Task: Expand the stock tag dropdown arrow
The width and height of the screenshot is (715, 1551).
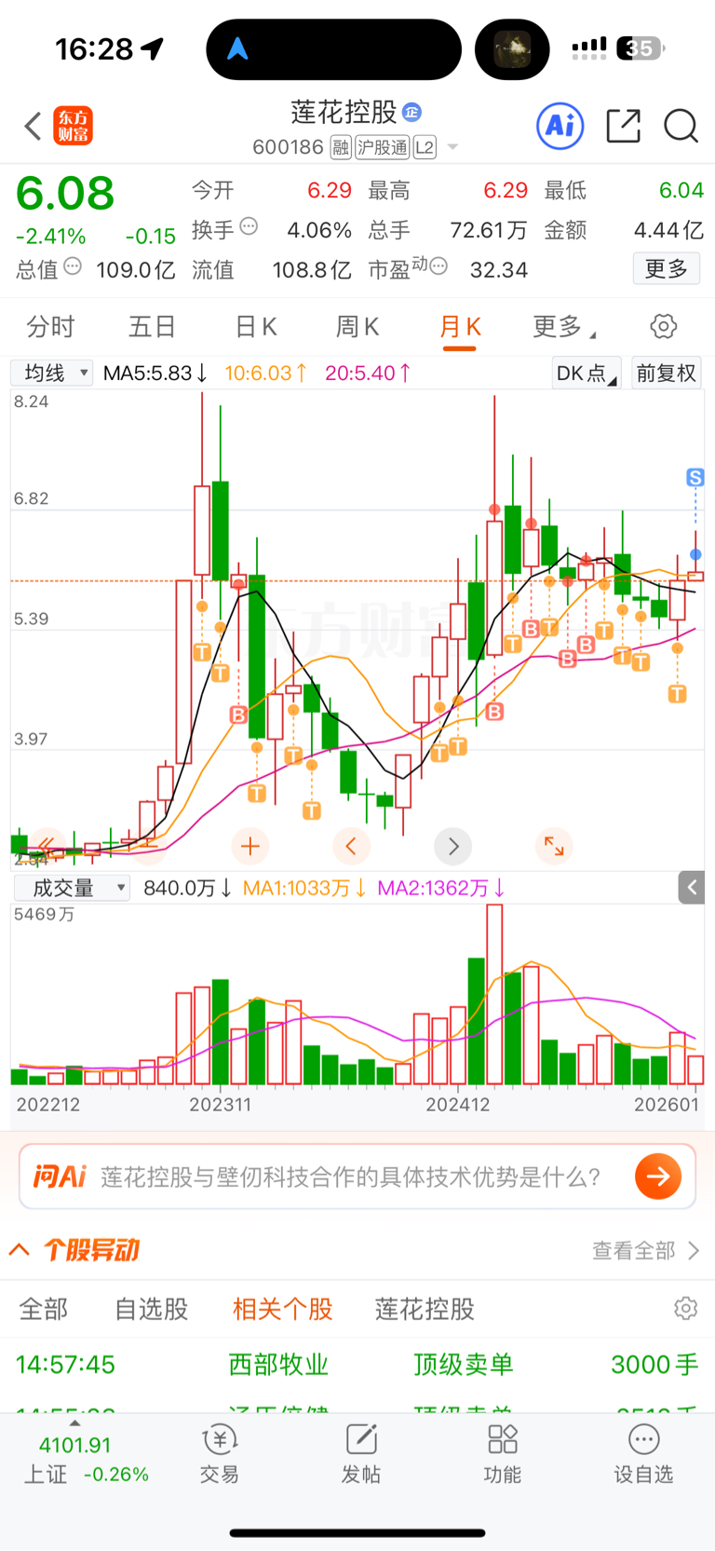Action: coord(452,147)
